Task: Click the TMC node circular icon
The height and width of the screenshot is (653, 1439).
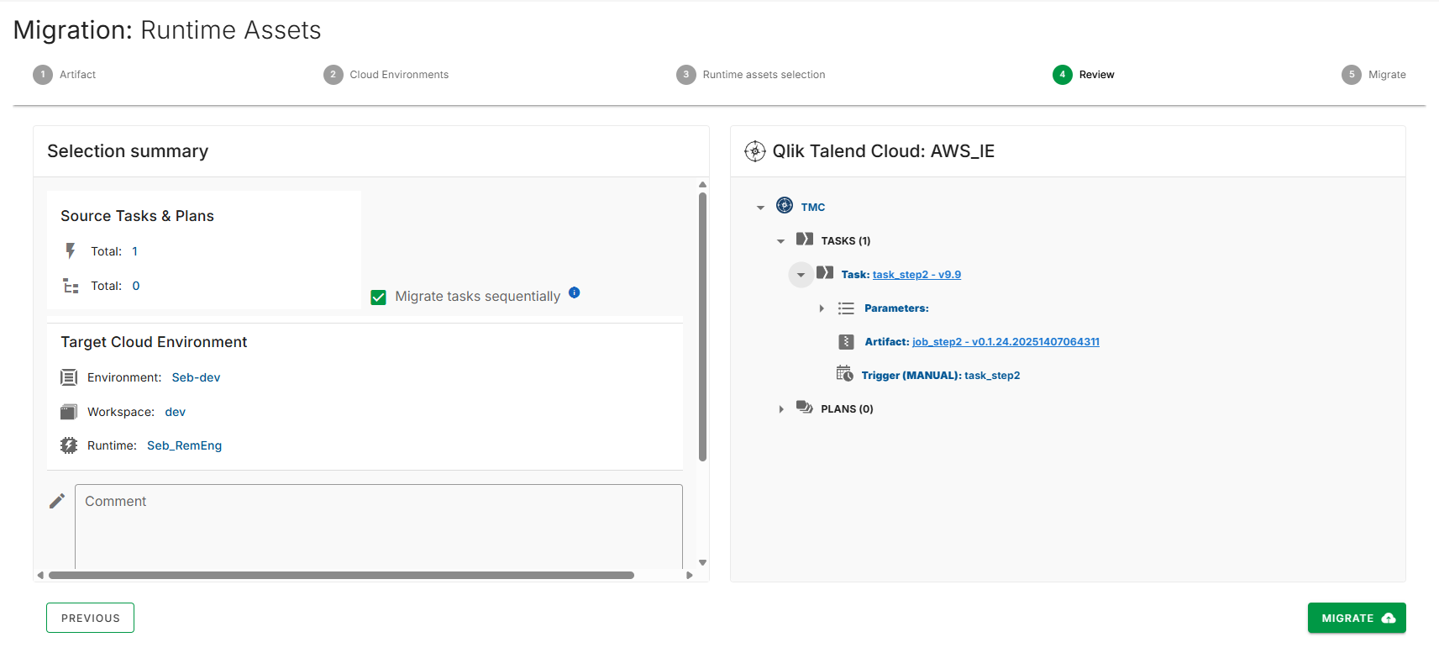Action: pos(785,205)
